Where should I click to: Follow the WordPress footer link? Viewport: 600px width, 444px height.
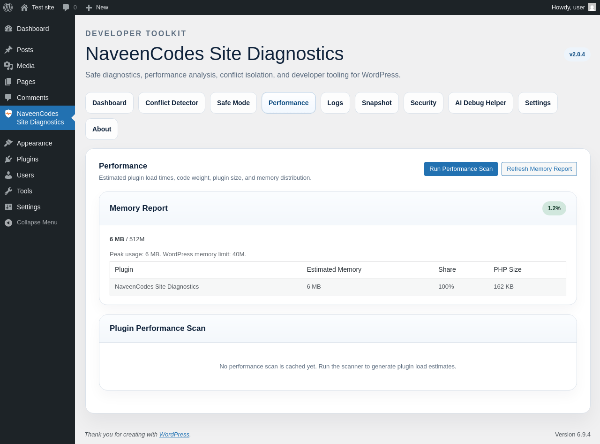click(174, 435)
